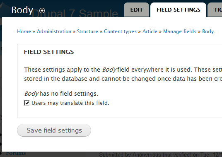Open the Forums link behind the overlay
This screenshot has width=222, height=157.
16,153
